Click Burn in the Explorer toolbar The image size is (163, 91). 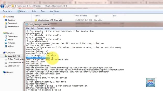(x=43, y=11)
